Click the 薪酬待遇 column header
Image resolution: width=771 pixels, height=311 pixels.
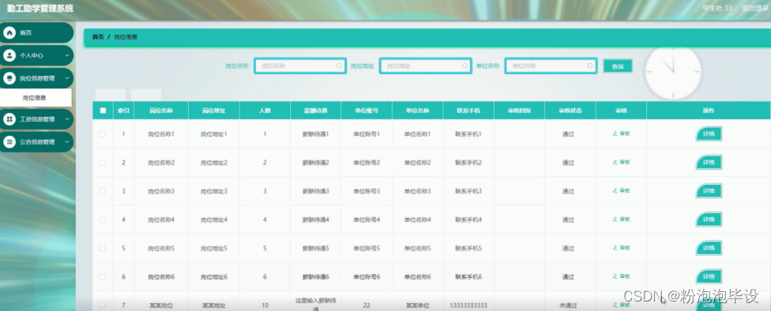point(316,111)
